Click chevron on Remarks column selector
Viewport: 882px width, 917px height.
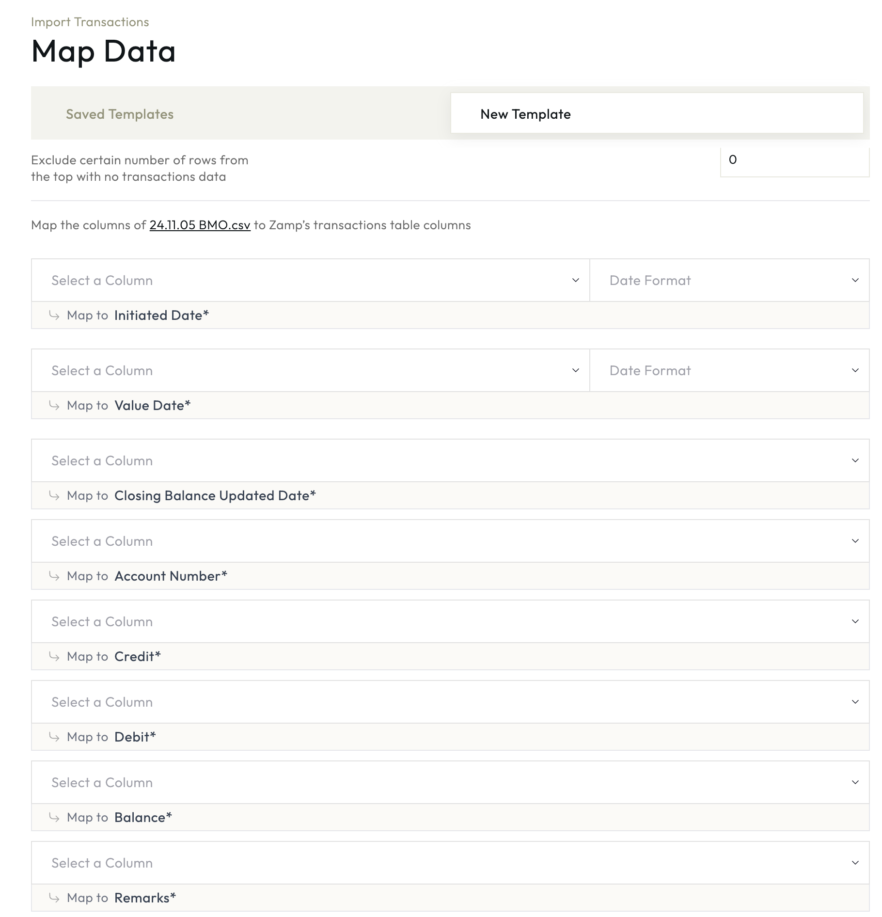pos(855,863)
